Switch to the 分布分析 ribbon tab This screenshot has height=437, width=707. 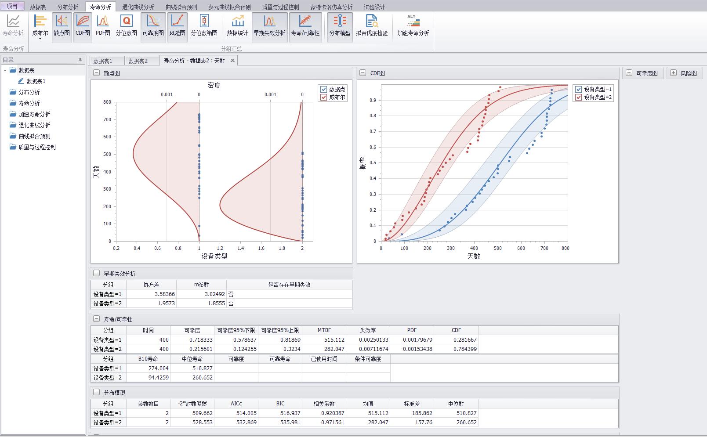[68, 7]
